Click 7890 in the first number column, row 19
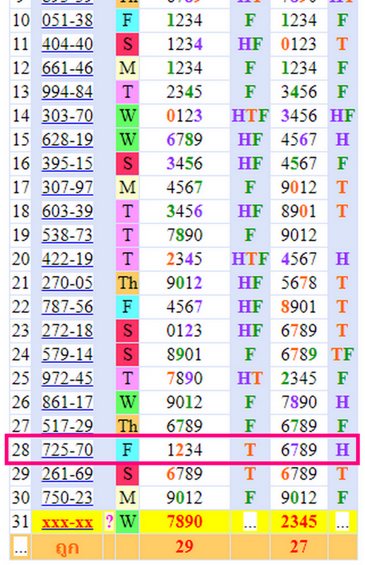The image size is (365, 565). pyautogui.click(x=184, y=235)
